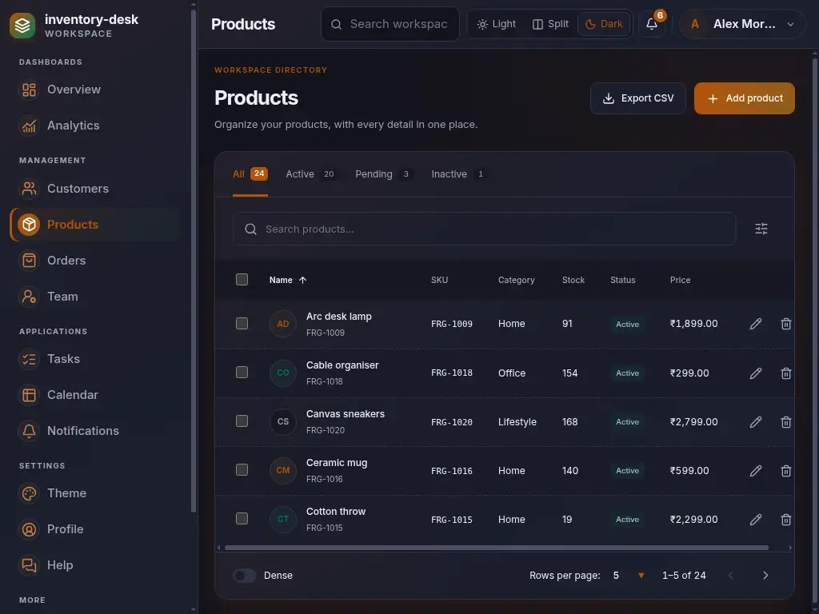Show the All products tab
The height and width of the screenshot is (614, 819).
(x=250, y=173)
